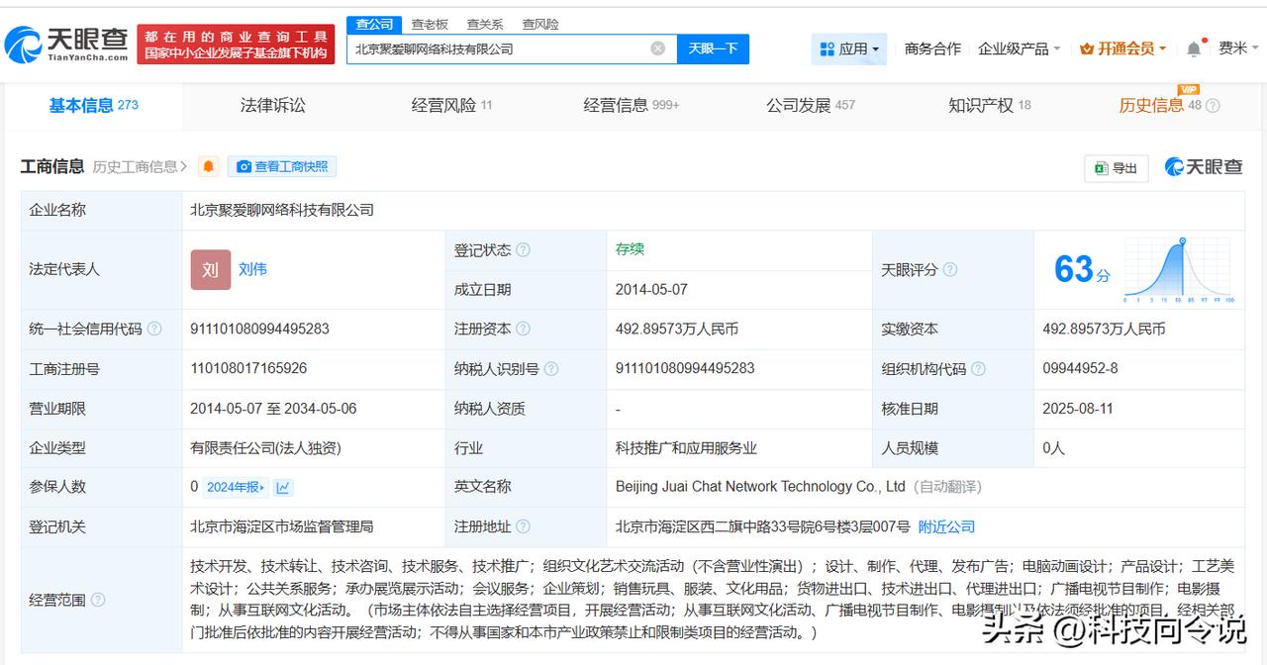Switch to the 查风险 search tab
1267x665 pixels.
point(540,24)
